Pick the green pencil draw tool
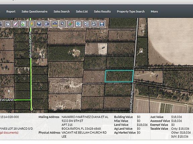The height and width of the screenshot is (144, 193). [70, 24]
